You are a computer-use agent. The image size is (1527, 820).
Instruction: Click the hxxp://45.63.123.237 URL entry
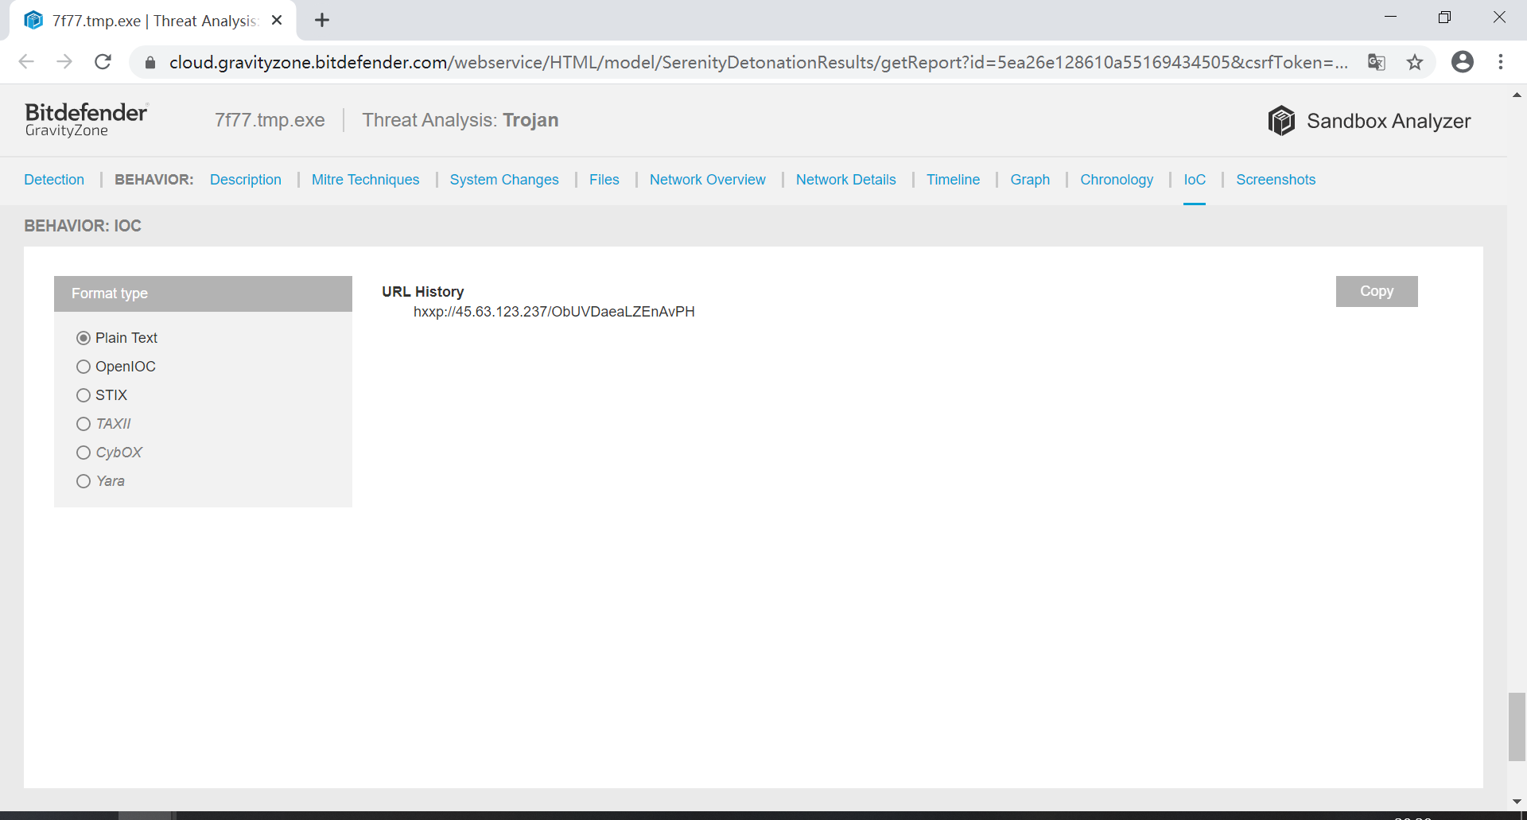coord(554,312)
